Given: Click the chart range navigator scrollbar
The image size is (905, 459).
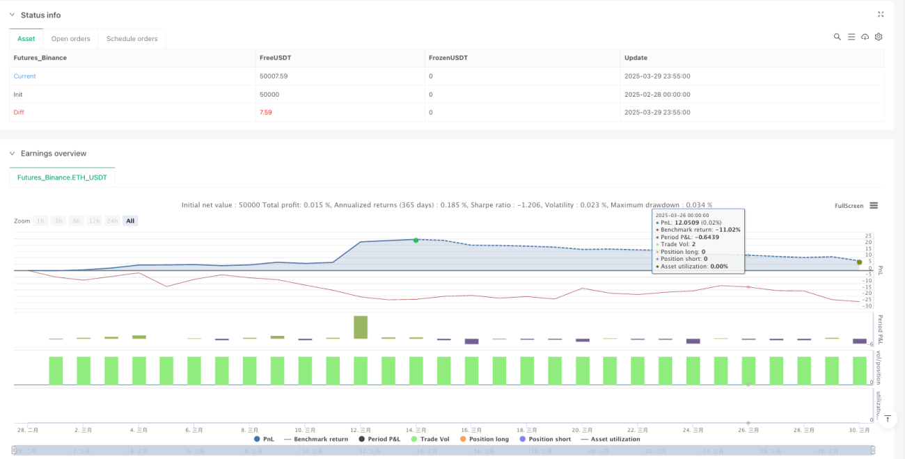Looking at the screenshot, I should point(443,451).
